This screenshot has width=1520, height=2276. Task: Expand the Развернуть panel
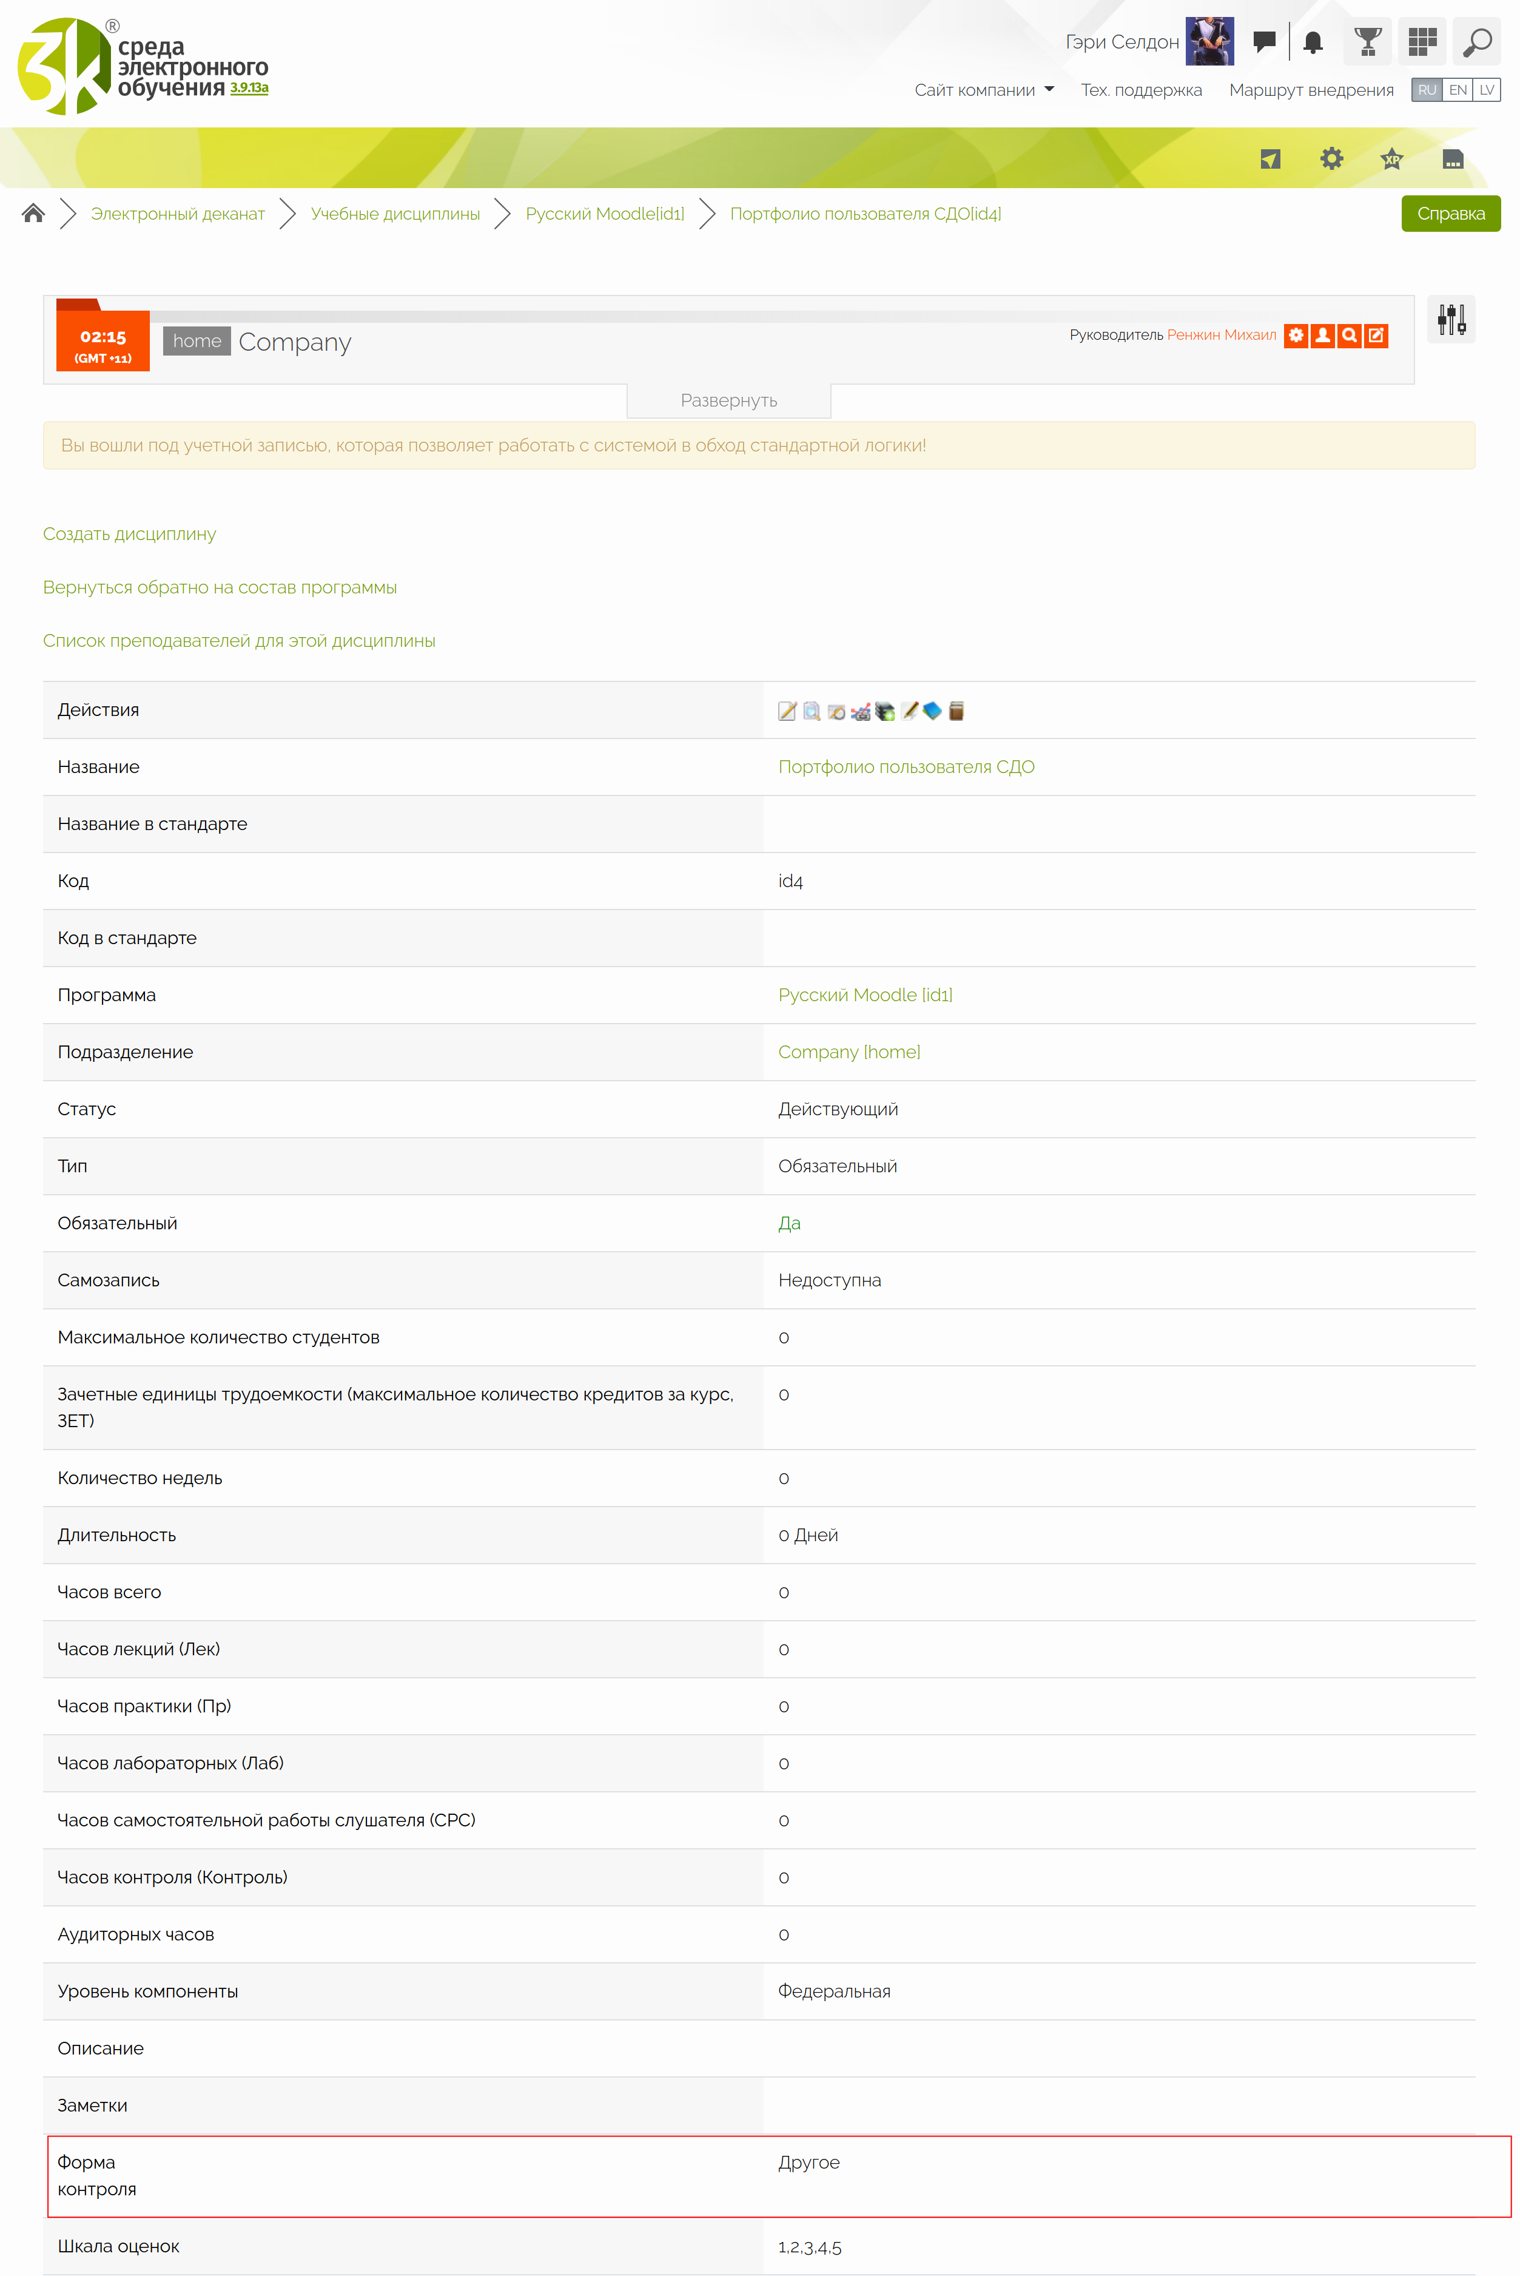tap(728, 400)
